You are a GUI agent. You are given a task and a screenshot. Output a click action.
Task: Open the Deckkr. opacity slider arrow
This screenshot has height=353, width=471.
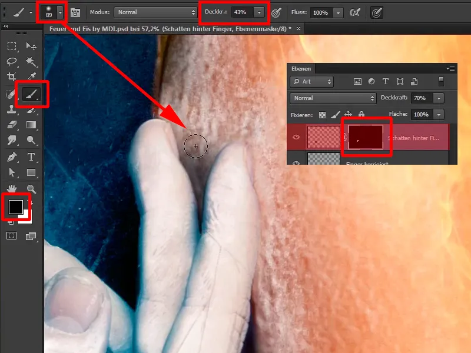(259, 12)
